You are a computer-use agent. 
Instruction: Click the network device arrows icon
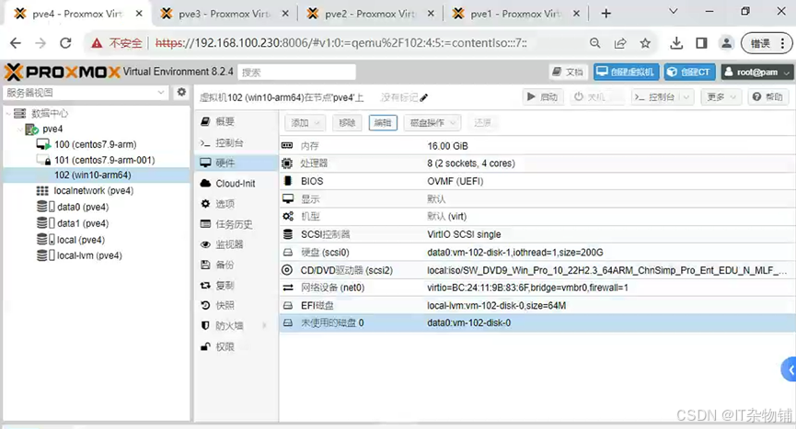287,288
